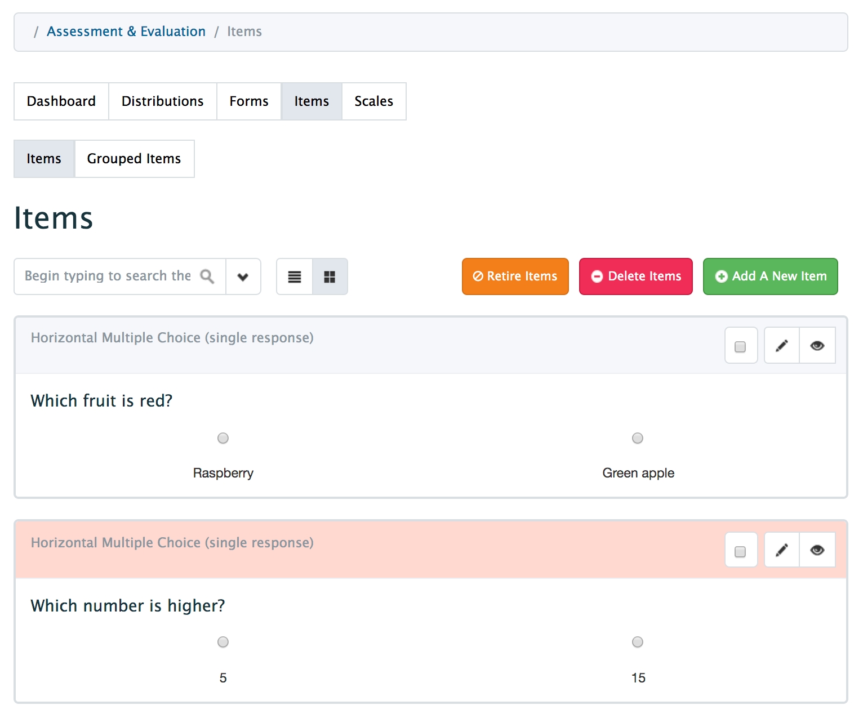Open the Distributions tab
This screenshot has width=863, height=714.
point(162,101)
